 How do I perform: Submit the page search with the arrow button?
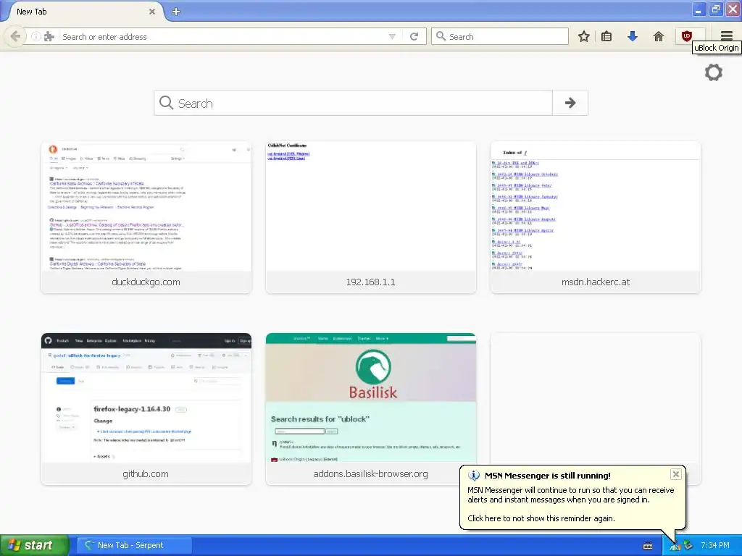(x=570, y=103)
